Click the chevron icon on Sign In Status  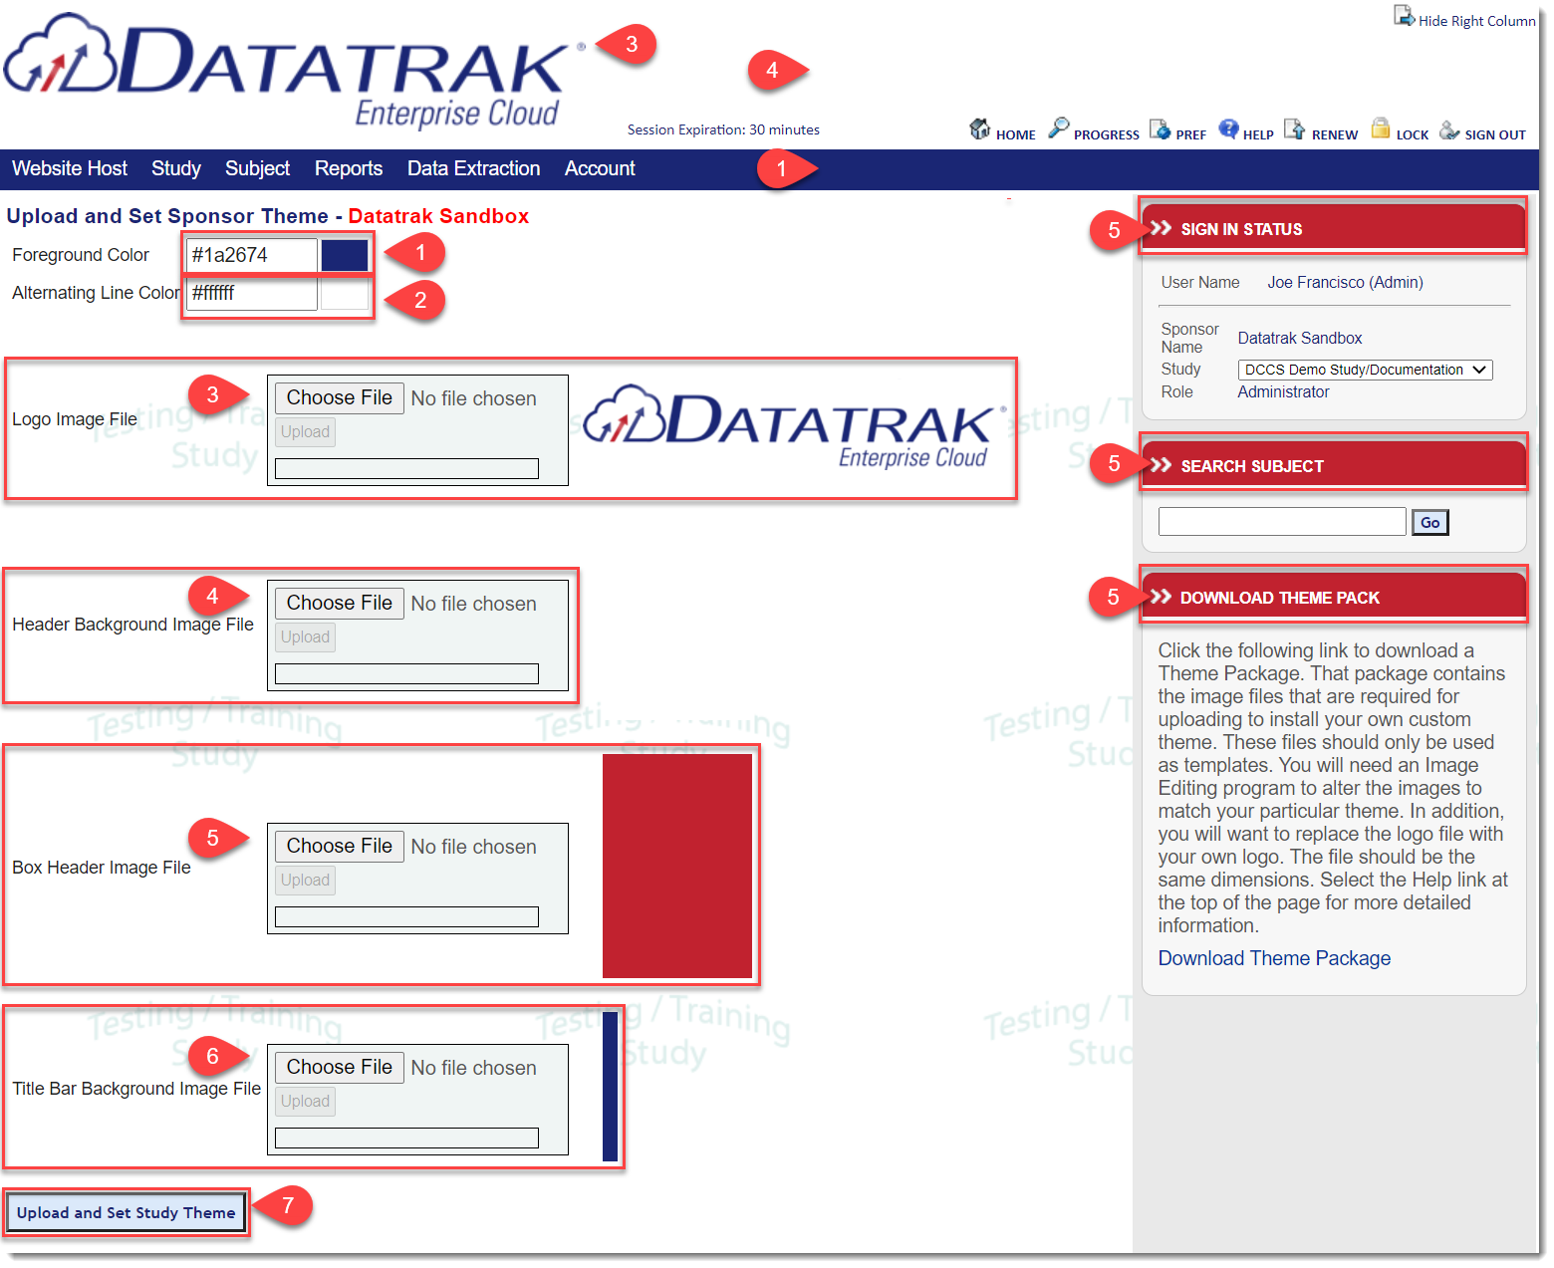pyautogui.click(x=1161, y=228)
